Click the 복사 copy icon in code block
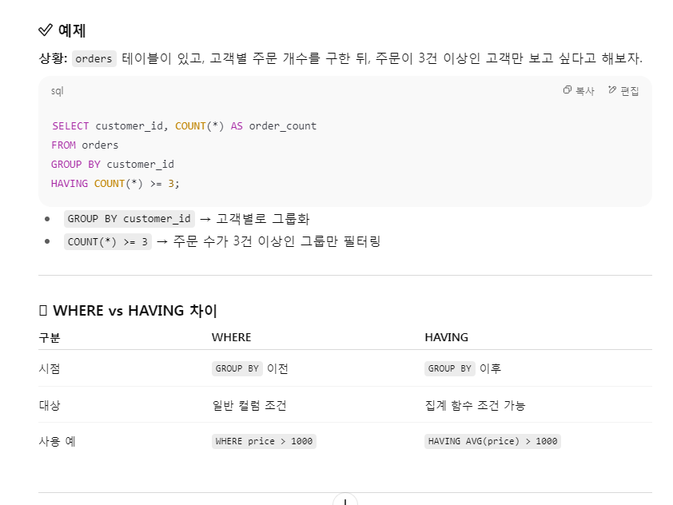This screenshot has width=673, height=505. click(x=567, y=89)
